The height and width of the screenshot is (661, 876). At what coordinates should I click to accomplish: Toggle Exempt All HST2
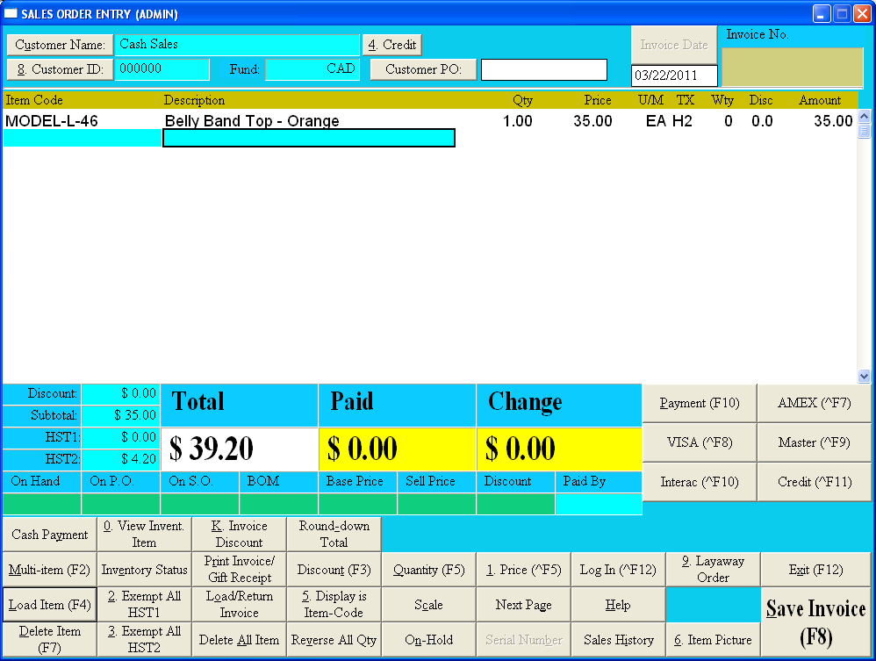click(x=144, y=639)
